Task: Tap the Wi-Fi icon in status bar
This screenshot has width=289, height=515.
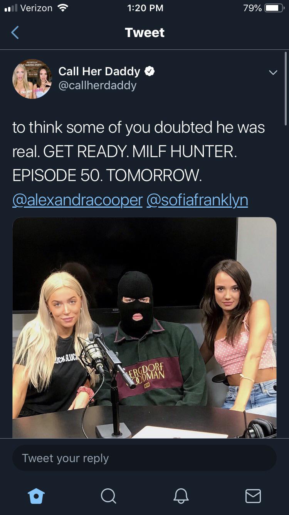Action: click(62, 8)
